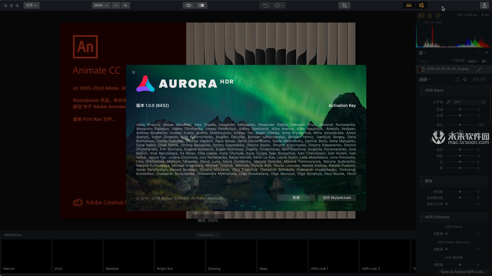Image resolution: width=492 pixels, height=276 pixels.
Task: Adjust the 高亮 highlights slider
Action: pos(460,150)
